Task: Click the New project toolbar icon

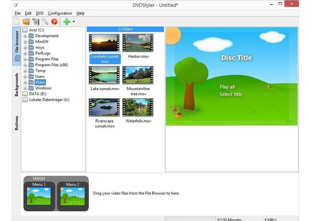Action: click(x=17, y=22)
